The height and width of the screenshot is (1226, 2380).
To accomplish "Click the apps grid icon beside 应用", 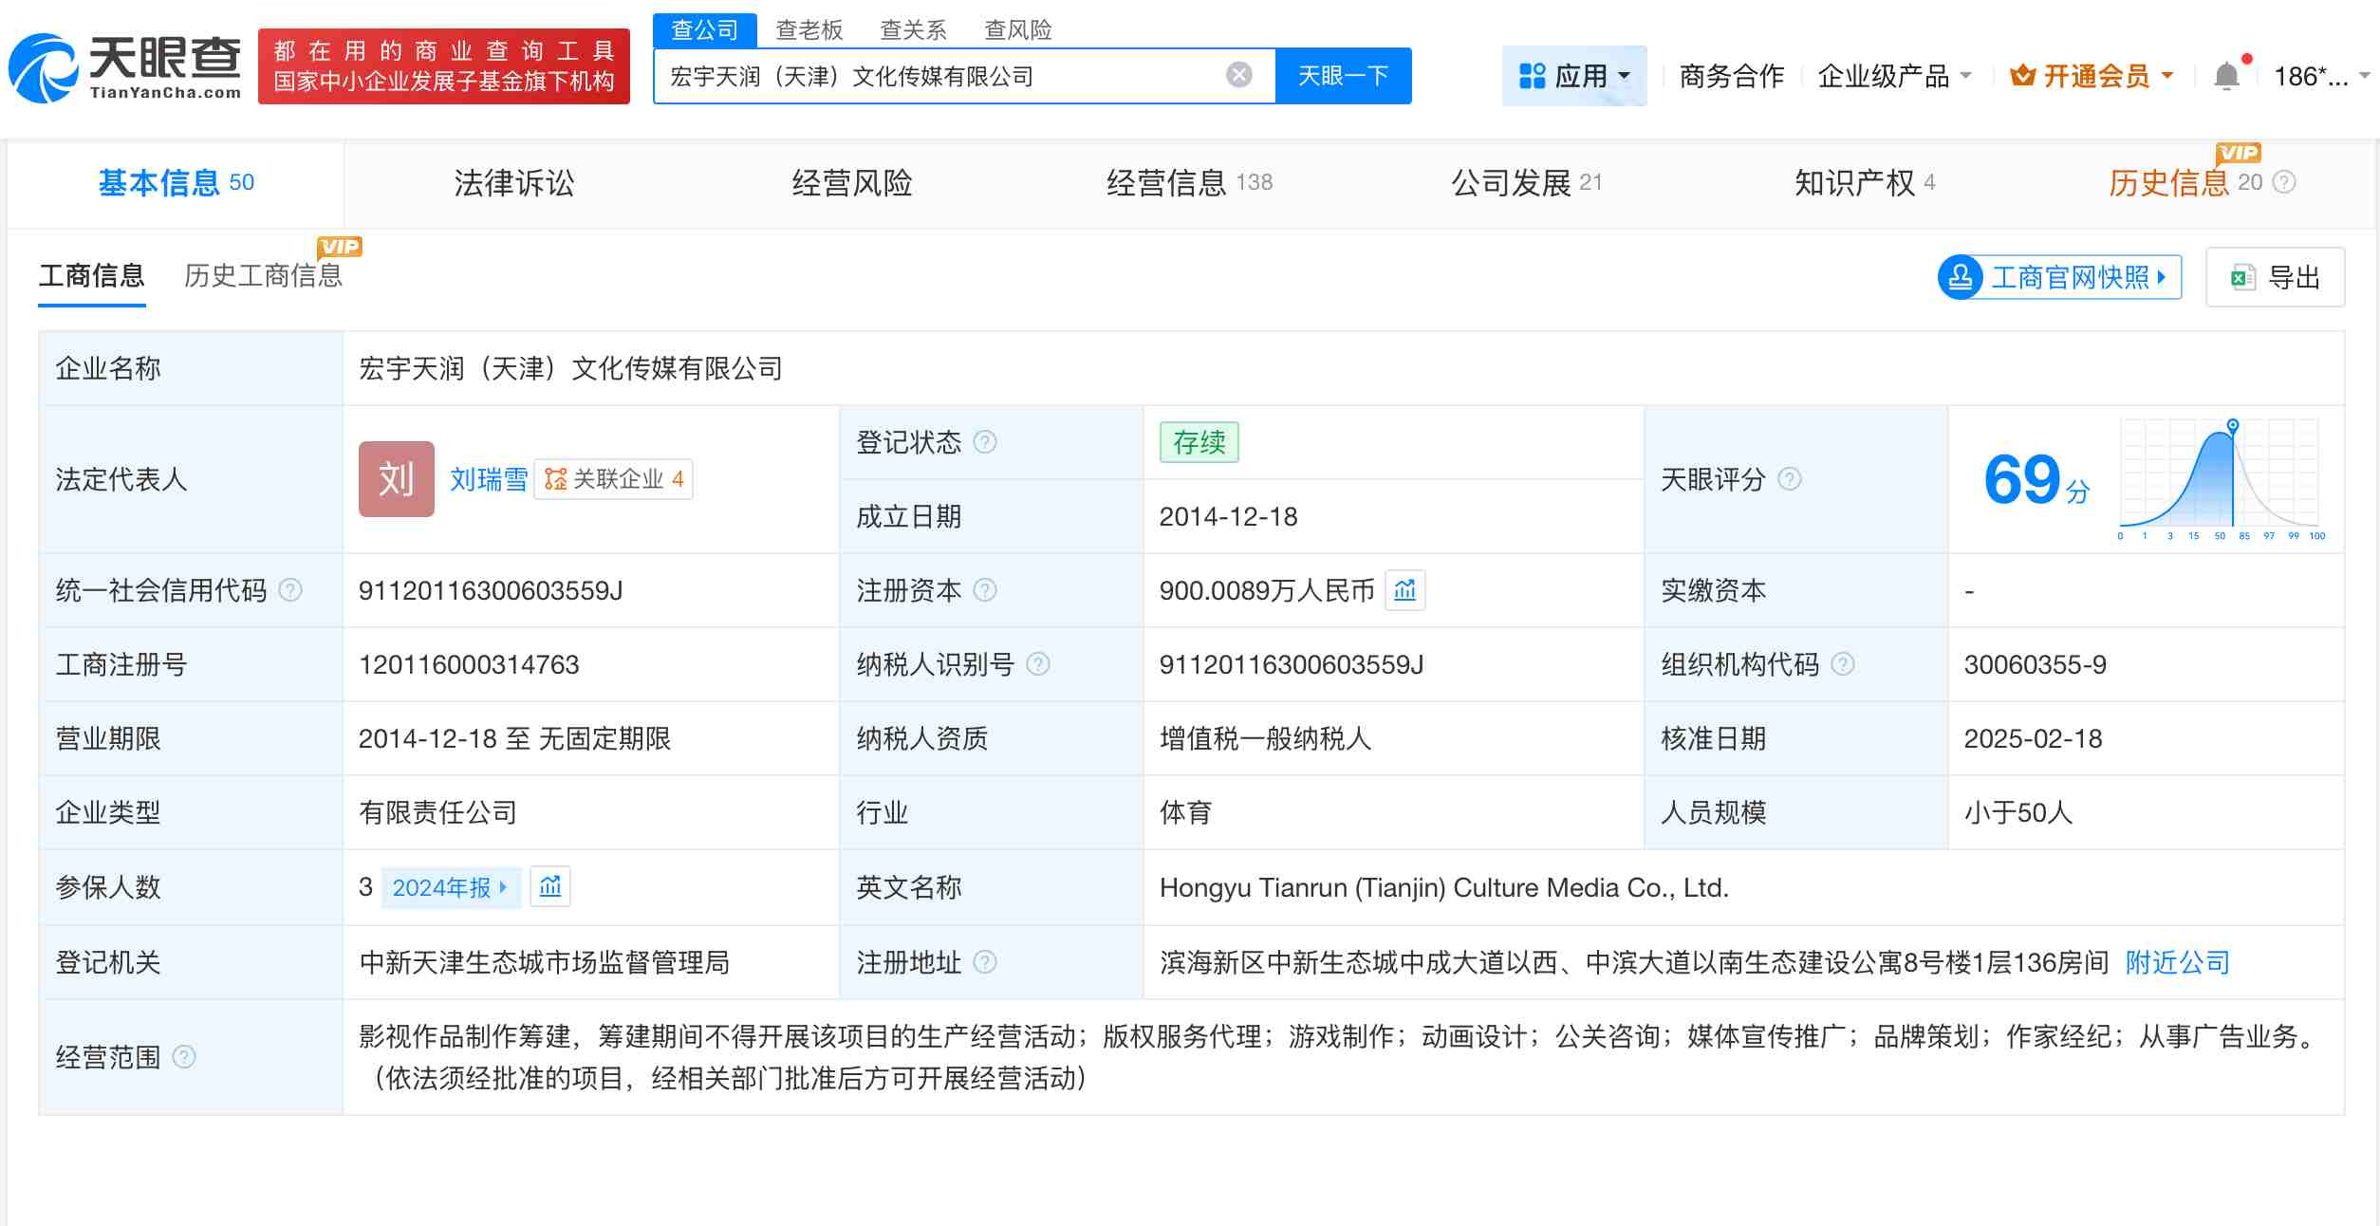I will pyautogui.click(x=1534, y=75).
